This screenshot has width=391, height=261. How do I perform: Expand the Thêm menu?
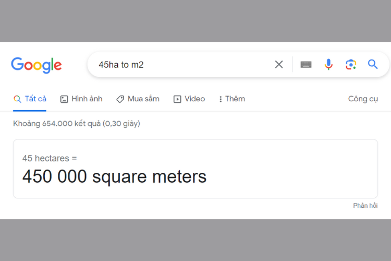235,99
